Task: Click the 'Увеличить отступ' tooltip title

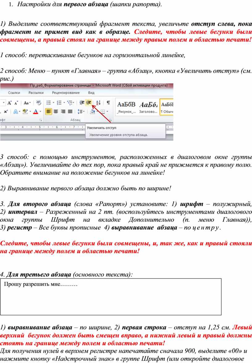Action: pyautogui.click(x=102, y=128)
